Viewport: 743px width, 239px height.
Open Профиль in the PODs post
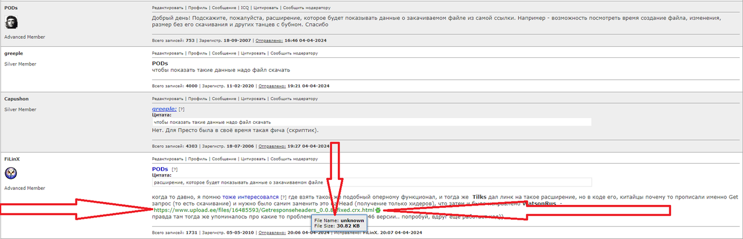pyautogui.click(x=198, y=8)
